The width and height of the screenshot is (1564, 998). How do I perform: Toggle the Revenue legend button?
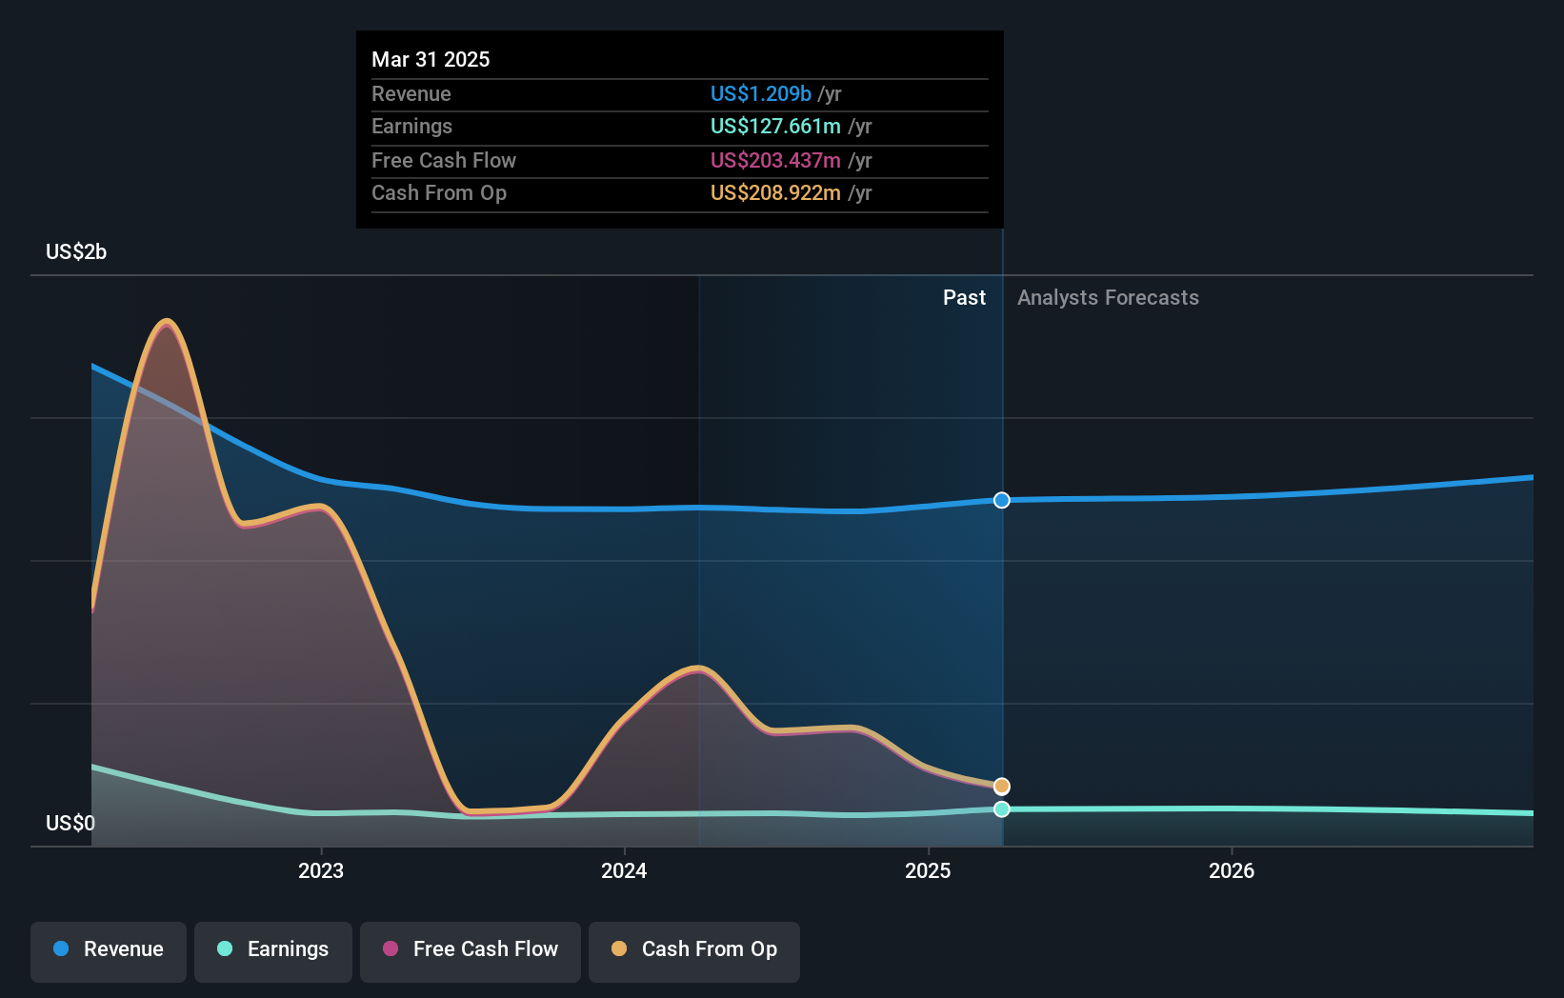click(x=109, y=951)
